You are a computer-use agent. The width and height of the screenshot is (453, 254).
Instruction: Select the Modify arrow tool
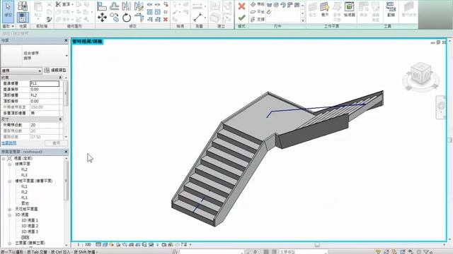point(8,11)
